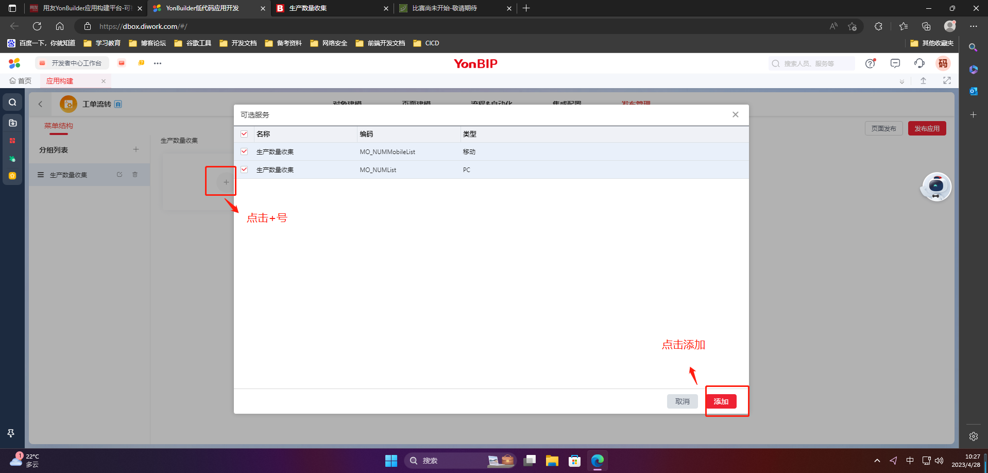The image size is (988, 473).
Task: Open the CICD bookmark folder
Action: click(x=426, y=43)
